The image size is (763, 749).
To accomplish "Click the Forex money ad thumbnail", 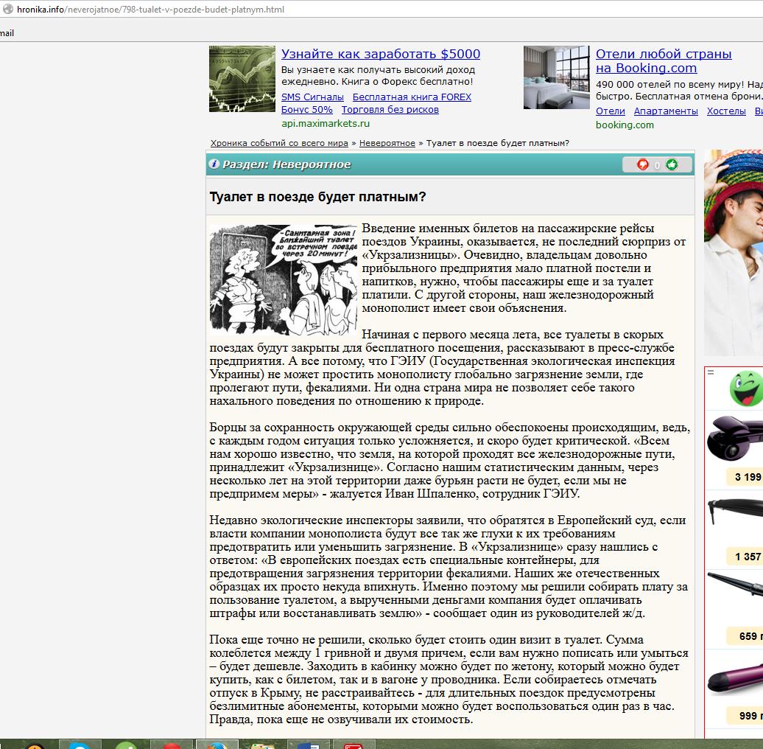I will click(x=242, y=79).
